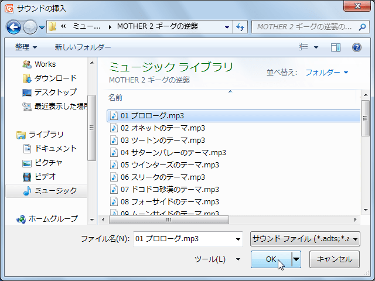This screenshot has height=281, width=375.
Task: Open the OK button split arrow
Action: (x=296, y=259)
